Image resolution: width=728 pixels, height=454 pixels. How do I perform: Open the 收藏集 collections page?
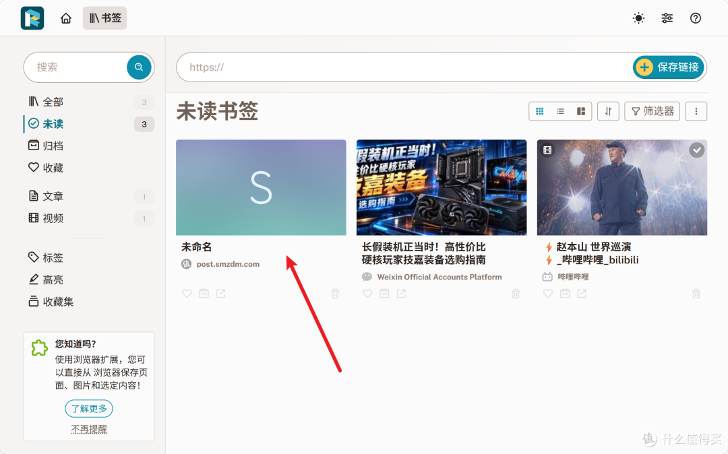point(89,301)
